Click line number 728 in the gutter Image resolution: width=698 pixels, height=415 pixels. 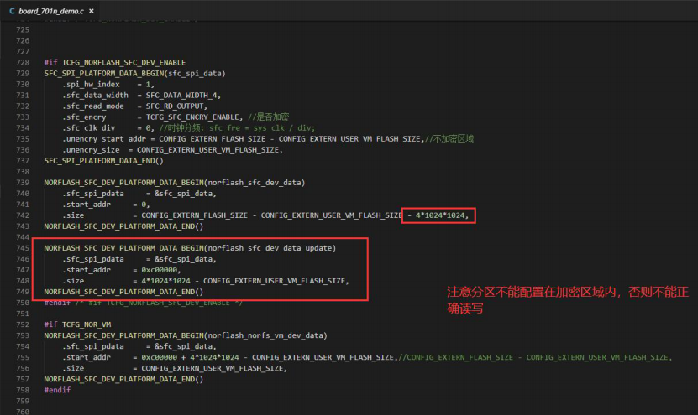(23, 63)
